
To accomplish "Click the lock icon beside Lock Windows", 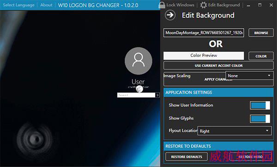I will 162,5.
